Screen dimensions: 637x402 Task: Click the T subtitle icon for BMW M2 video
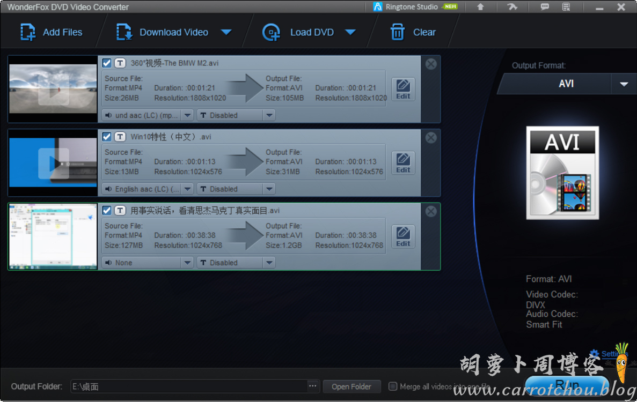point(120,63)
